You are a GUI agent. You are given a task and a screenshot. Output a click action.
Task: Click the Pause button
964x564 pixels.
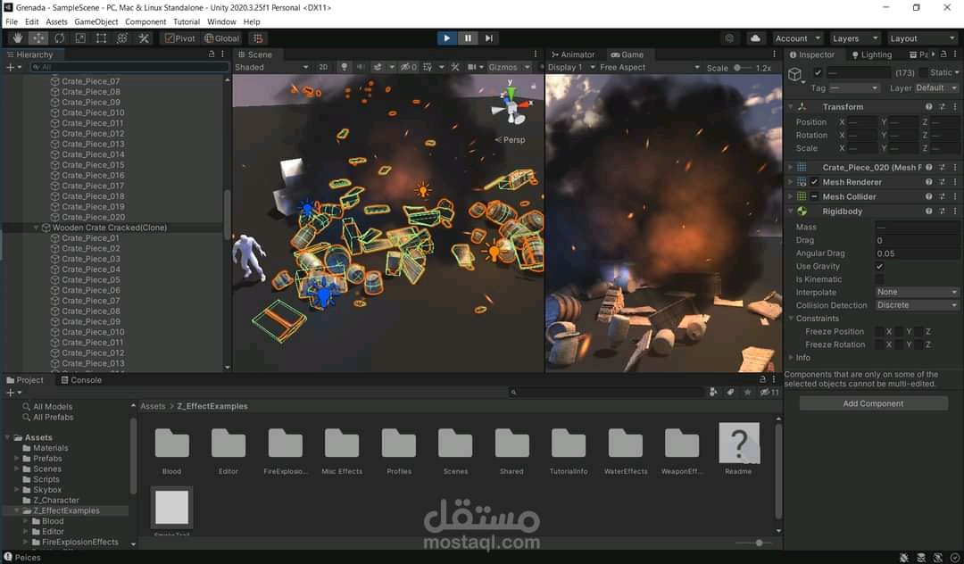468,38
